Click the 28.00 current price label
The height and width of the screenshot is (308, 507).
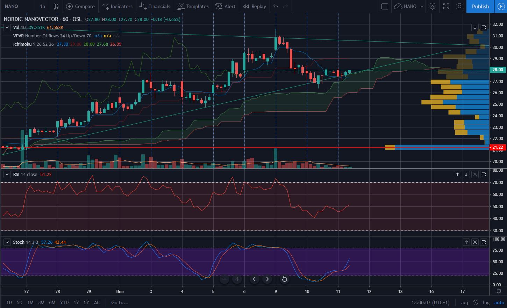click(498, 70)
